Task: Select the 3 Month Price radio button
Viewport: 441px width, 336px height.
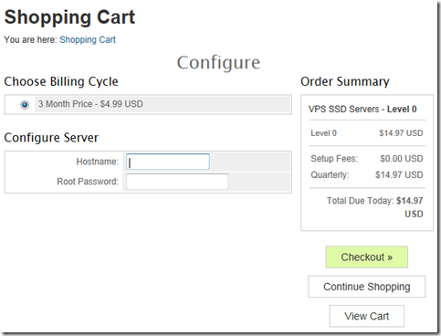Action: point(25,105)
